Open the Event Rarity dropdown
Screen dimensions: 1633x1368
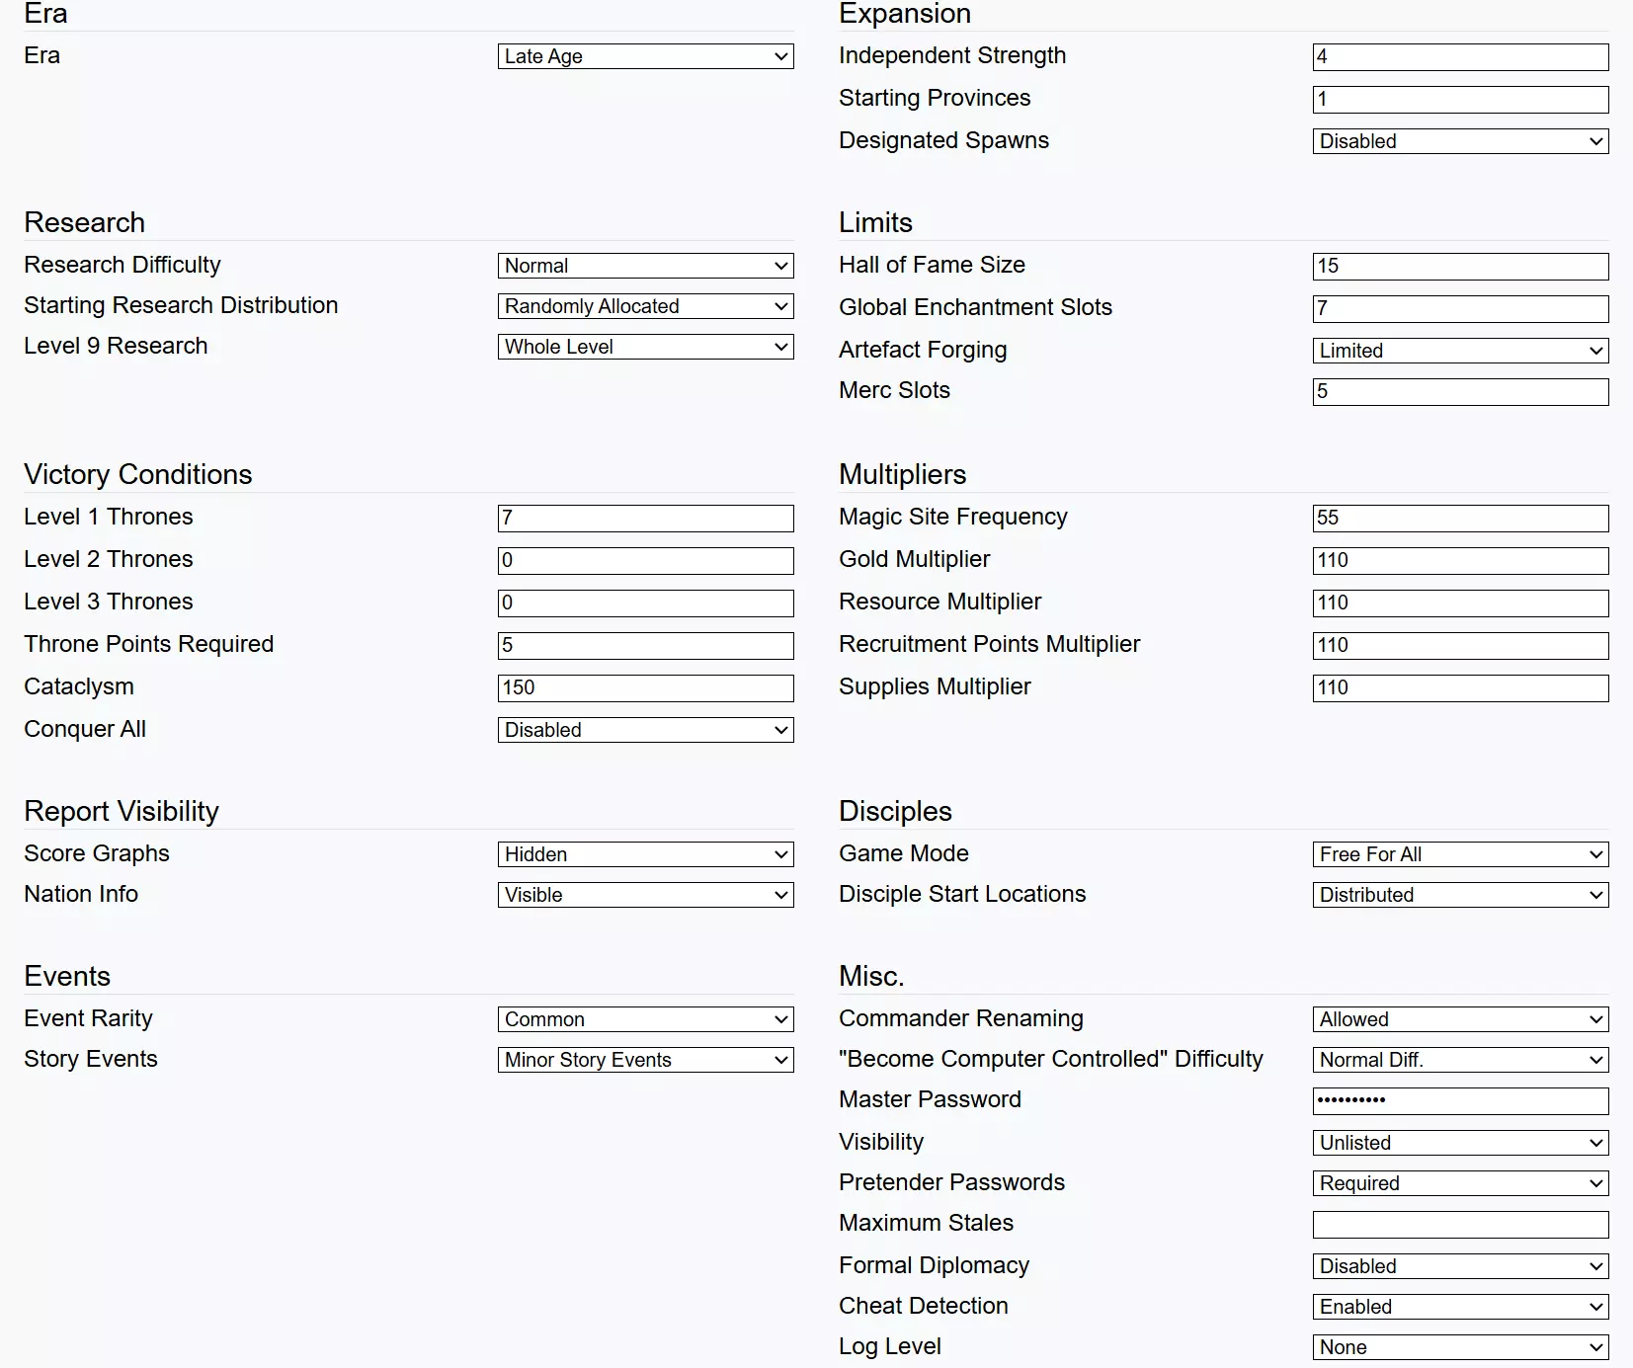point(645,1019)
